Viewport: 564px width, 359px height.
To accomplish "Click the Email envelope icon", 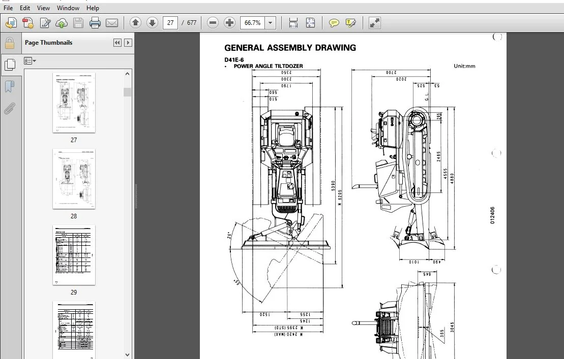I will click(112, 23).
